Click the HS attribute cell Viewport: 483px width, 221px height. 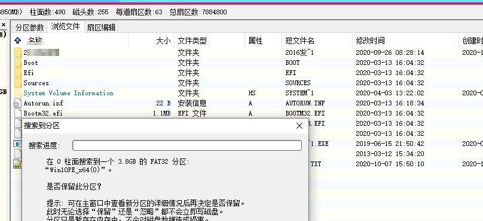click(252, 93)
